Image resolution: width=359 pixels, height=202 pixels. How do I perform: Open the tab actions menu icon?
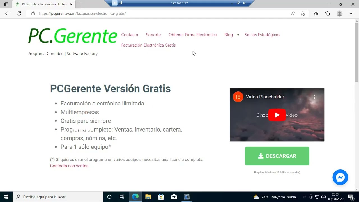pyautogui.click(x=6, y=4)
